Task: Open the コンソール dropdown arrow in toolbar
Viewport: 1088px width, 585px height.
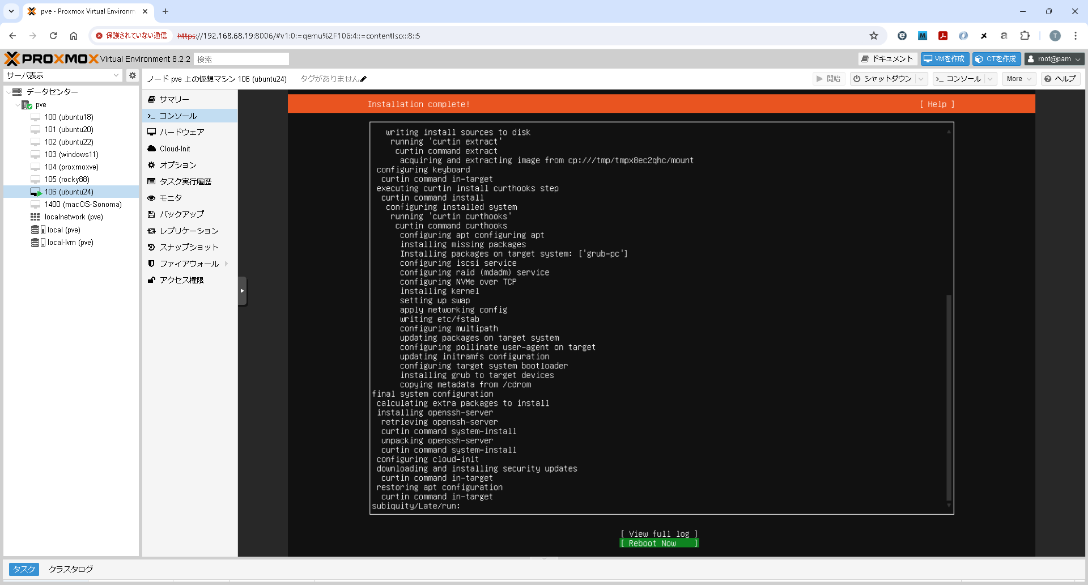Action: click(x=991, y=79)
